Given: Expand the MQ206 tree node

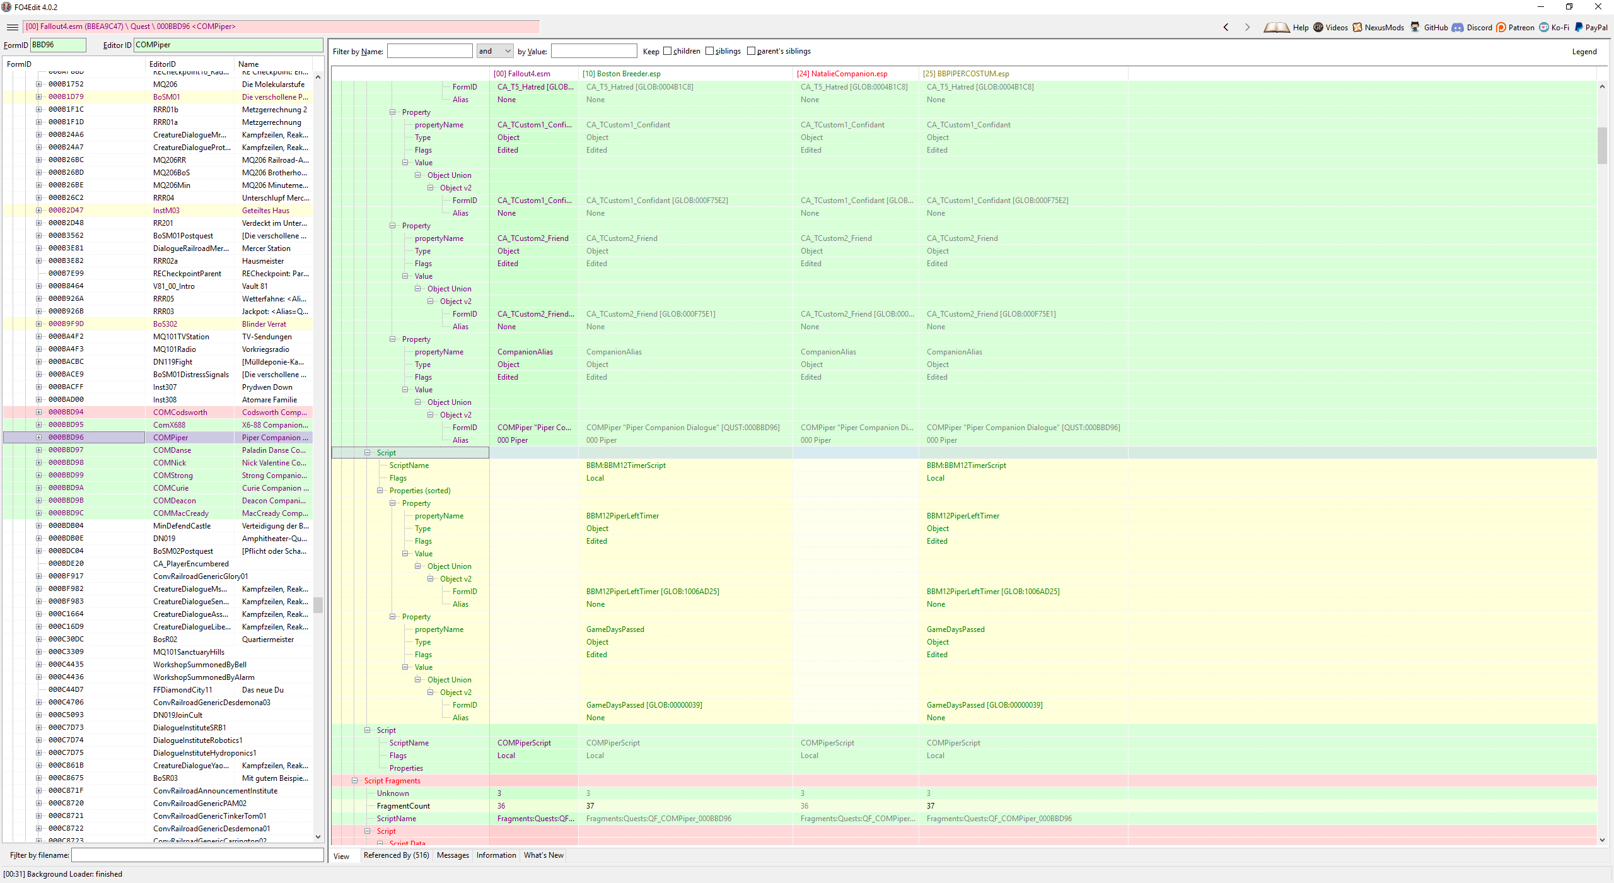Looking at the screenshot, I should pos(38,84).
